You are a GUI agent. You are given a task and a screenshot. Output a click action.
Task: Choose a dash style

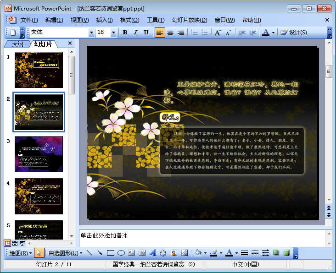pyautogui.click(x=255, y=253)
